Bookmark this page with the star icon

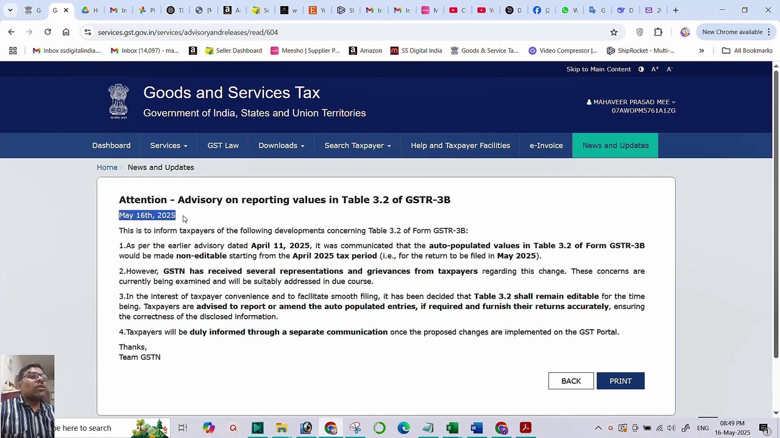click(614, 32)
